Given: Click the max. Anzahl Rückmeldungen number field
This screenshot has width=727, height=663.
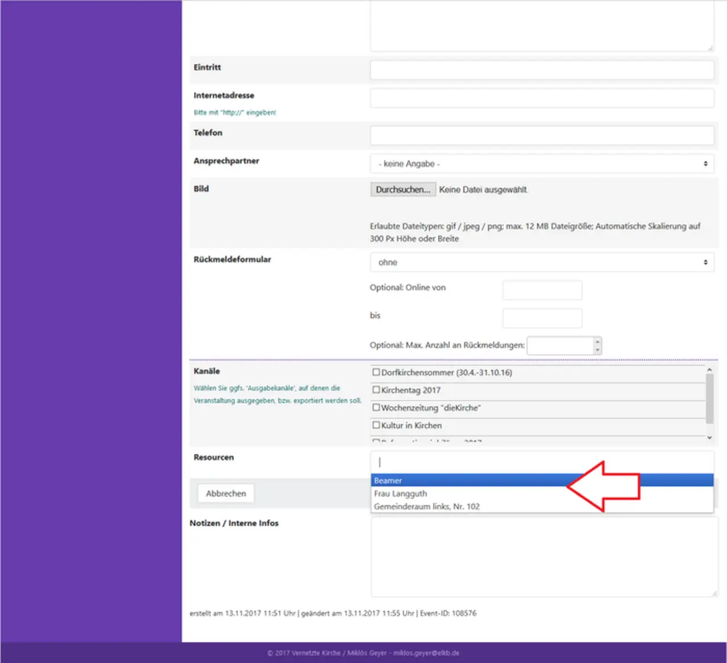Looking at the screenshot, I should 560,345.
